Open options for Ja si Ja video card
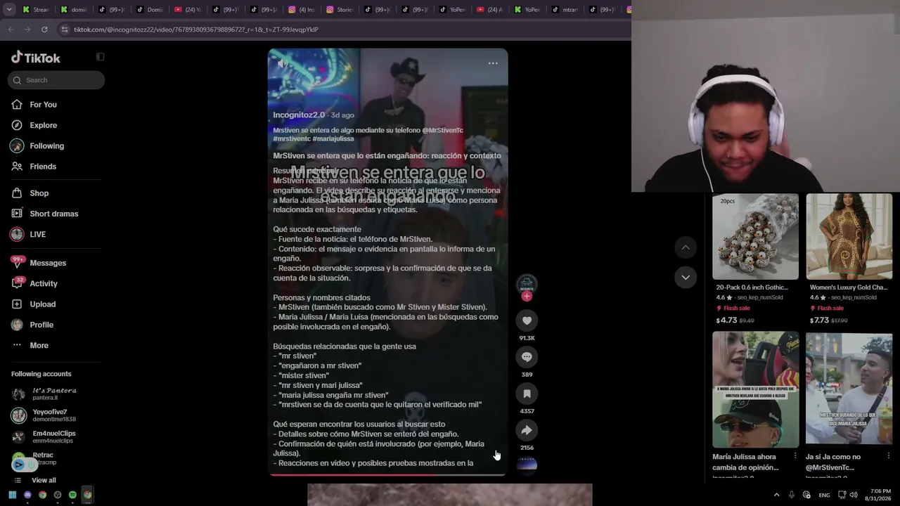 point(888,457)
